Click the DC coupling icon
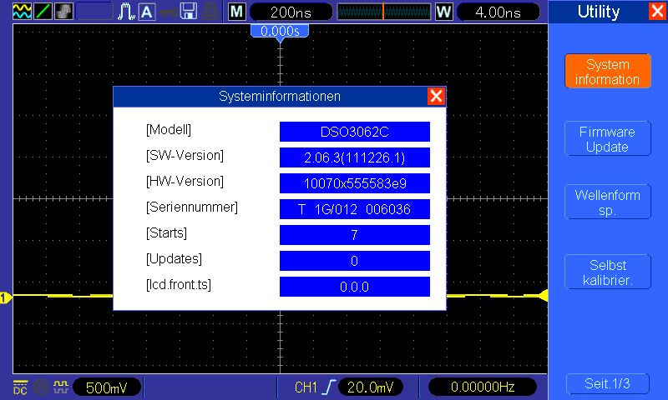 pyautogui.click(x=20, y=387)
